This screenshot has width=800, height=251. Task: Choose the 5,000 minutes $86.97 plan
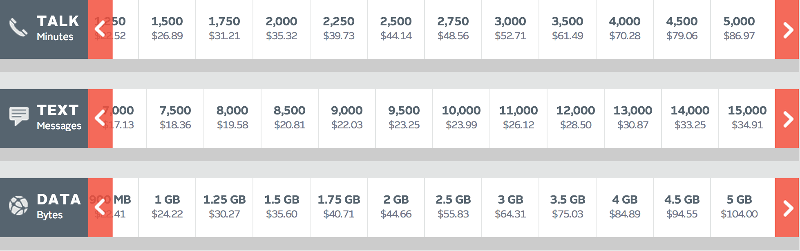[x=739, y=29]
